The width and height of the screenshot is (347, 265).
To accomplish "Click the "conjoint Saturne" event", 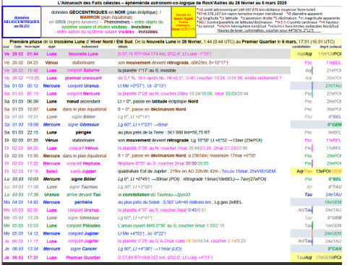I will click(x=83, y=70).
